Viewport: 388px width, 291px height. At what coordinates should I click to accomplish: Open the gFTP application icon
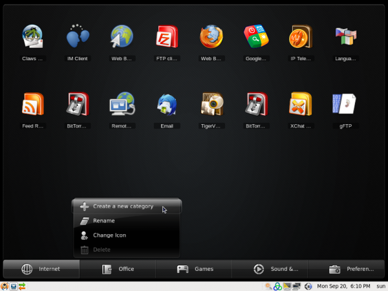point(345,104)
